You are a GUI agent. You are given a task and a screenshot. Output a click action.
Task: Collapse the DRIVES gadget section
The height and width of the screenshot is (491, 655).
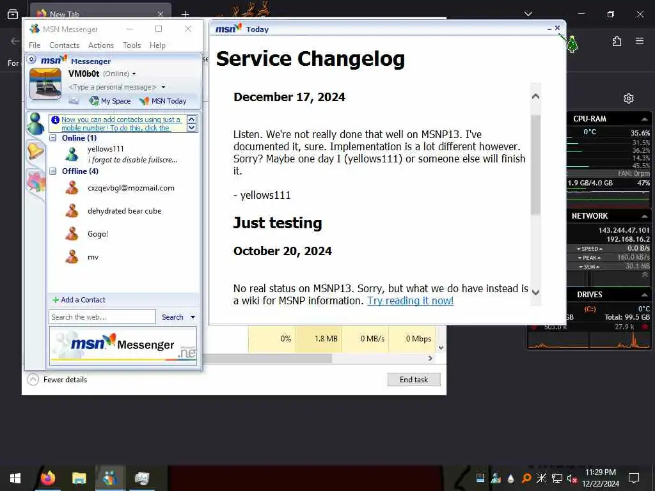tap(645, 295)
